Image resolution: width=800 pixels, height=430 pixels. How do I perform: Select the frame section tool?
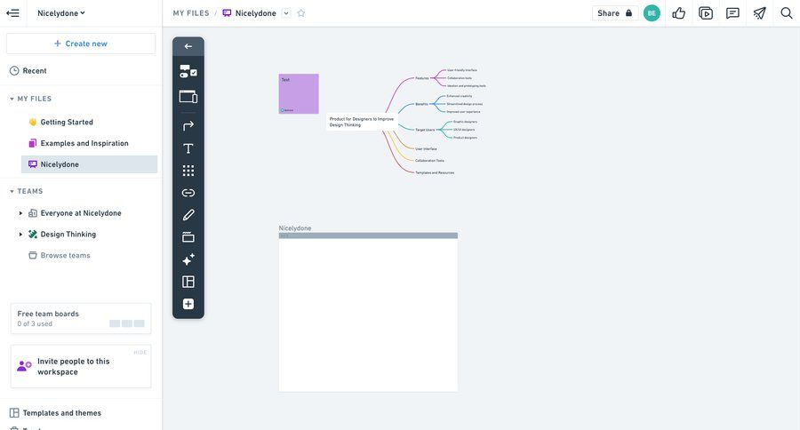[188, 237]
